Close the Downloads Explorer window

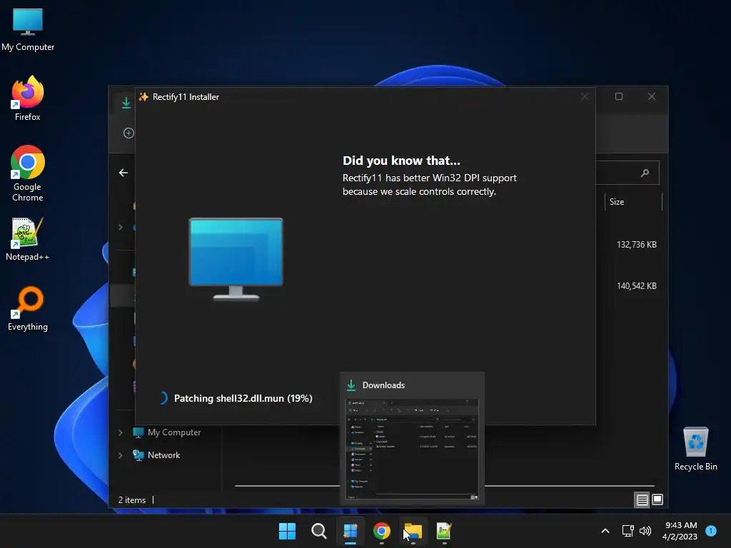[x=652, y=96]
